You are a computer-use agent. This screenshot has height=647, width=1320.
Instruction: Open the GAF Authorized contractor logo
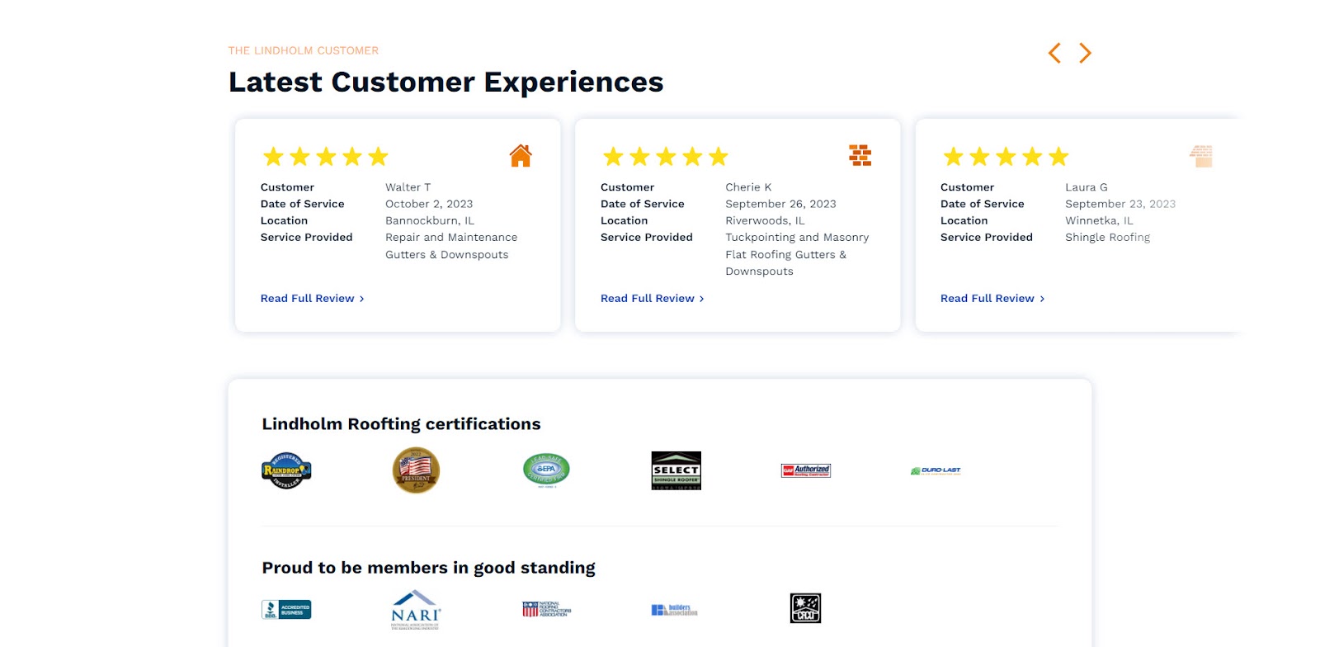[x=806, y=470]
